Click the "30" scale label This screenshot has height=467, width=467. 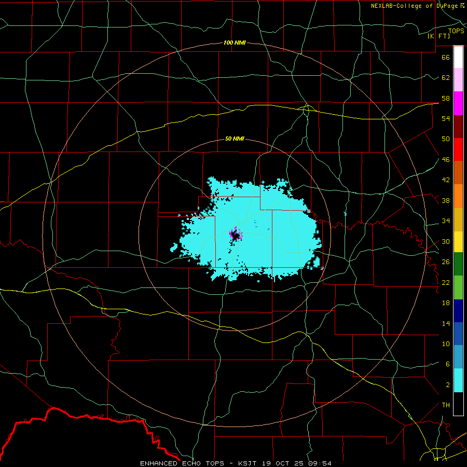click(x=446, y=241)
